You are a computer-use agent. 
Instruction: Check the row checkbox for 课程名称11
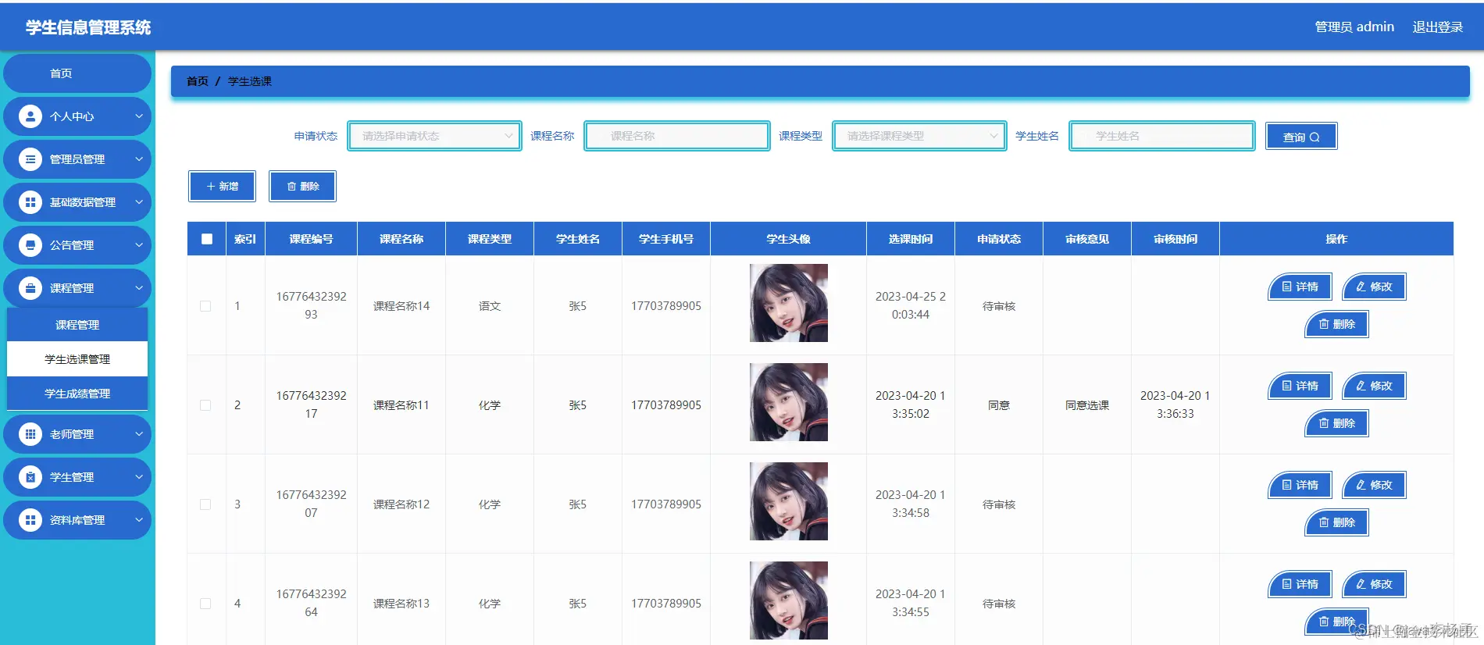point(205,405)
